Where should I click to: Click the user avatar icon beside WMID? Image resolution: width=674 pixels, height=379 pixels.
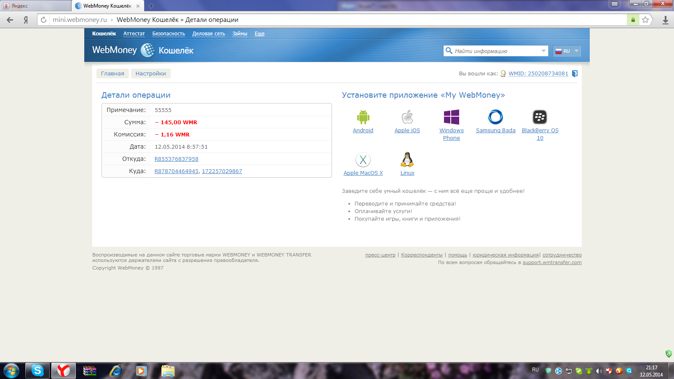point(503,74)
